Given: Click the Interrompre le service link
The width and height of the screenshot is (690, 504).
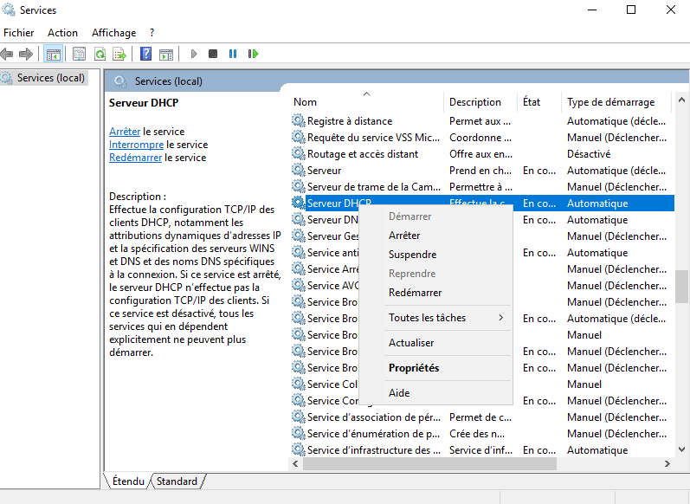Looking at the screenshot, I should [x=136, y=145].
